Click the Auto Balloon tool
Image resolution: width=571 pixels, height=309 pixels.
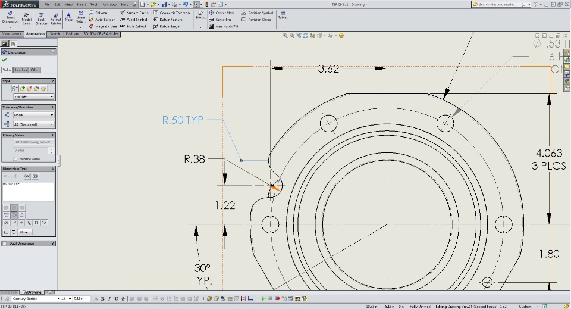click(x=102, y=20)
